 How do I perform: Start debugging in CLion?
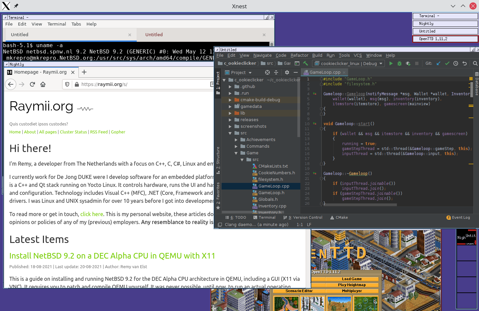[x=399, y=63]
